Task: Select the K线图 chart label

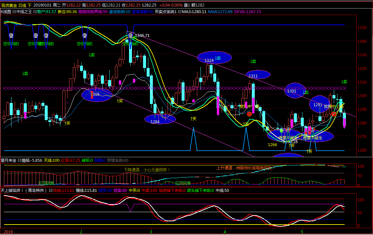Action: 6,12
